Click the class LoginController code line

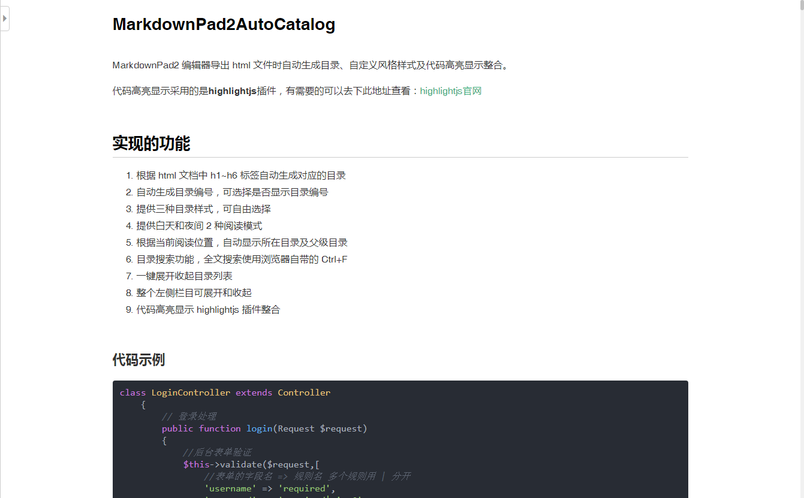(225, 393)
